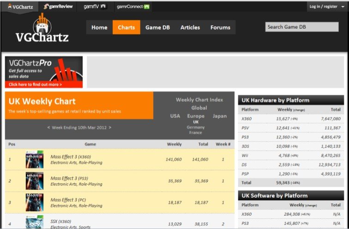The width and height of the screenshot is (349, 229).
Task: Open Mass Effect 3 (X360) game title link
Action: pos(71,157)
